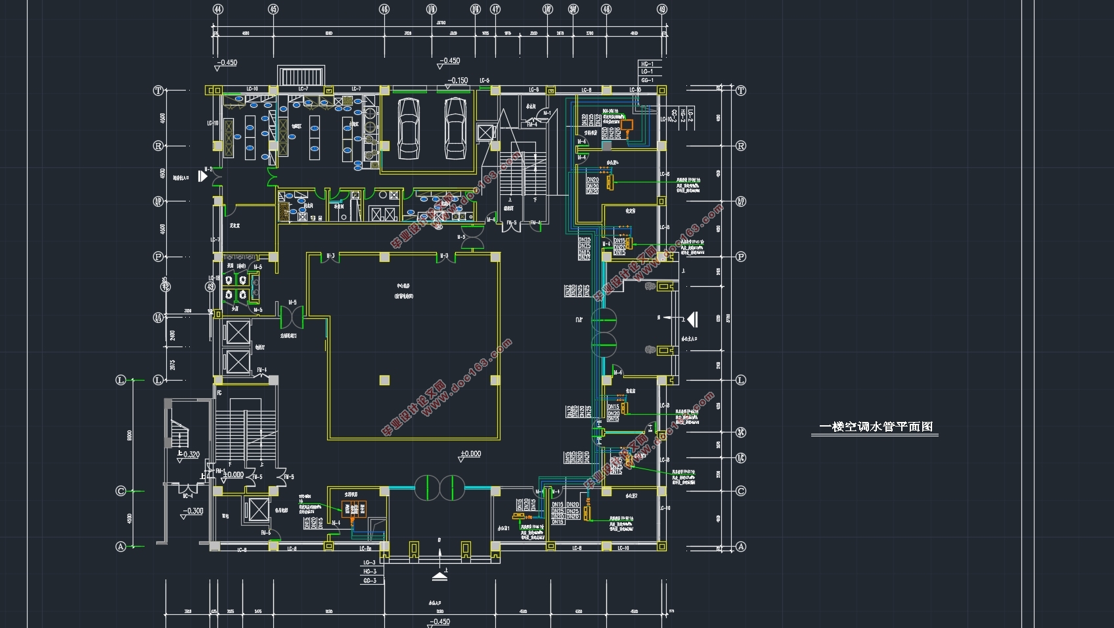Click the LG-1 pipe riser label
Image resolution: width=1114 pixels, height=628 pixels.
tap(647, 72)
